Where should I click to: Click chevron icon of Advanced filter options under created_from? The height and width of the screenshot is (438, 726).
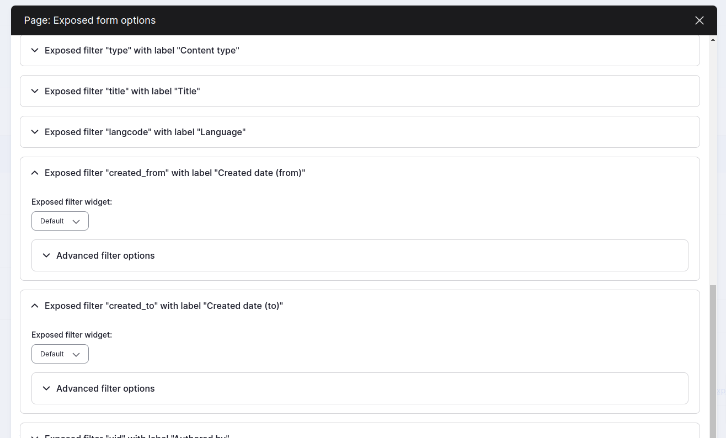(46, 255)
